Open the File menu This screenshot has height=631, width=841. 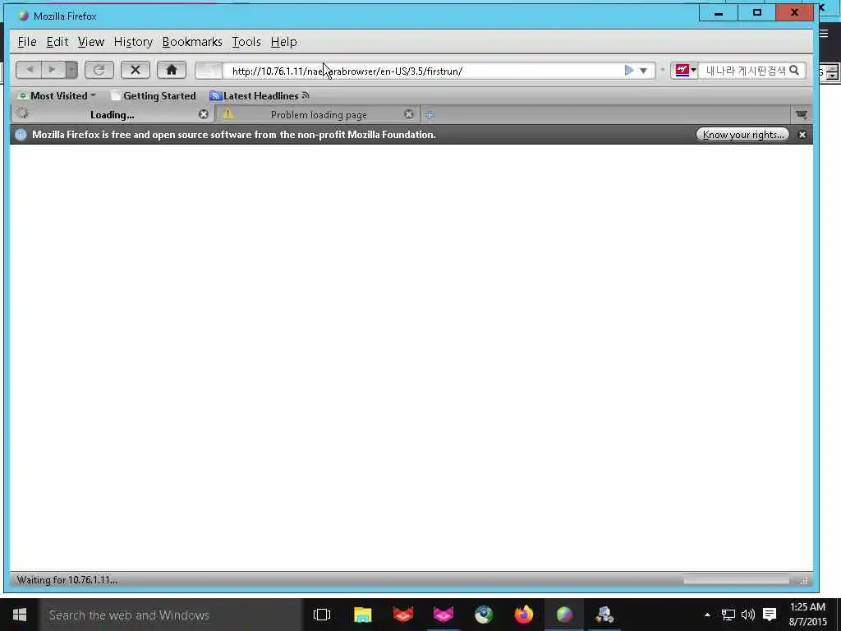(x=27, y=42)
